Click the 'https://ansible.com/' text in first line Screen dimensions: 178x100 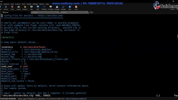coord(50,16)
